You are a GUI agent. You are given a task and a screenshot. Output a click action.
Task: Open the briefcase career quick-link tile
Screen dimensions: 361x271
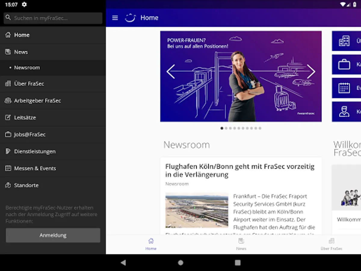point(346,64)
